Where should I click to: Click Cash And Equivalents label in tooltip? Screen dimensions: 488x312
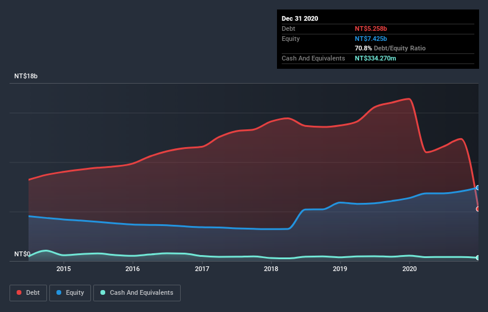pos(313,58)
